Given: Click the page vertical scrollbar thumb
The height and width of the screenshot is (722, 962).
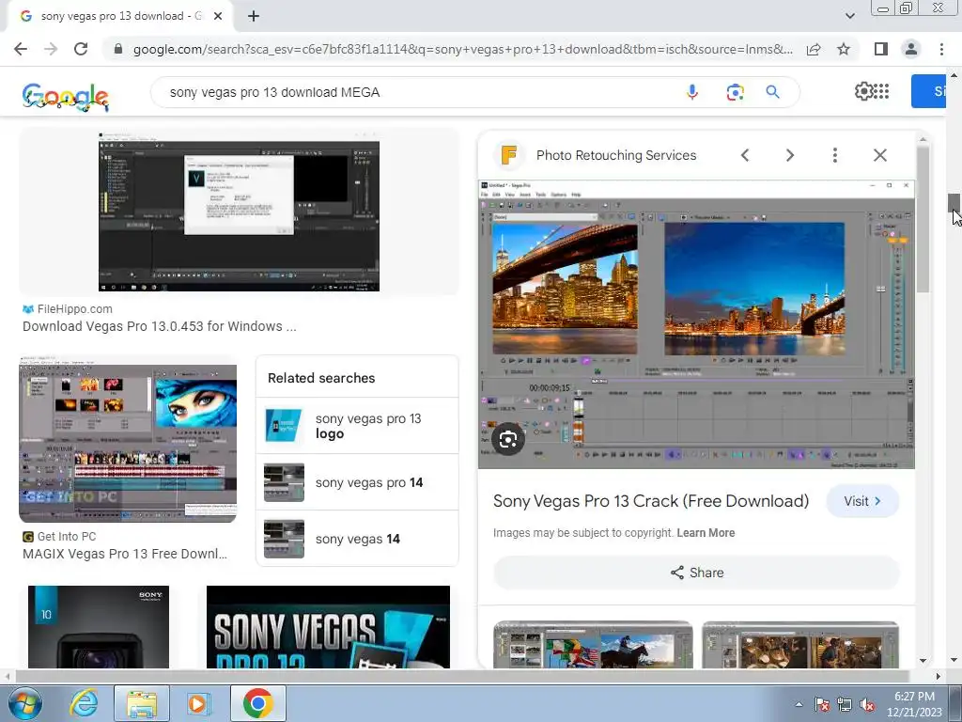Looking at the screenshot, I should click(954, 203).
